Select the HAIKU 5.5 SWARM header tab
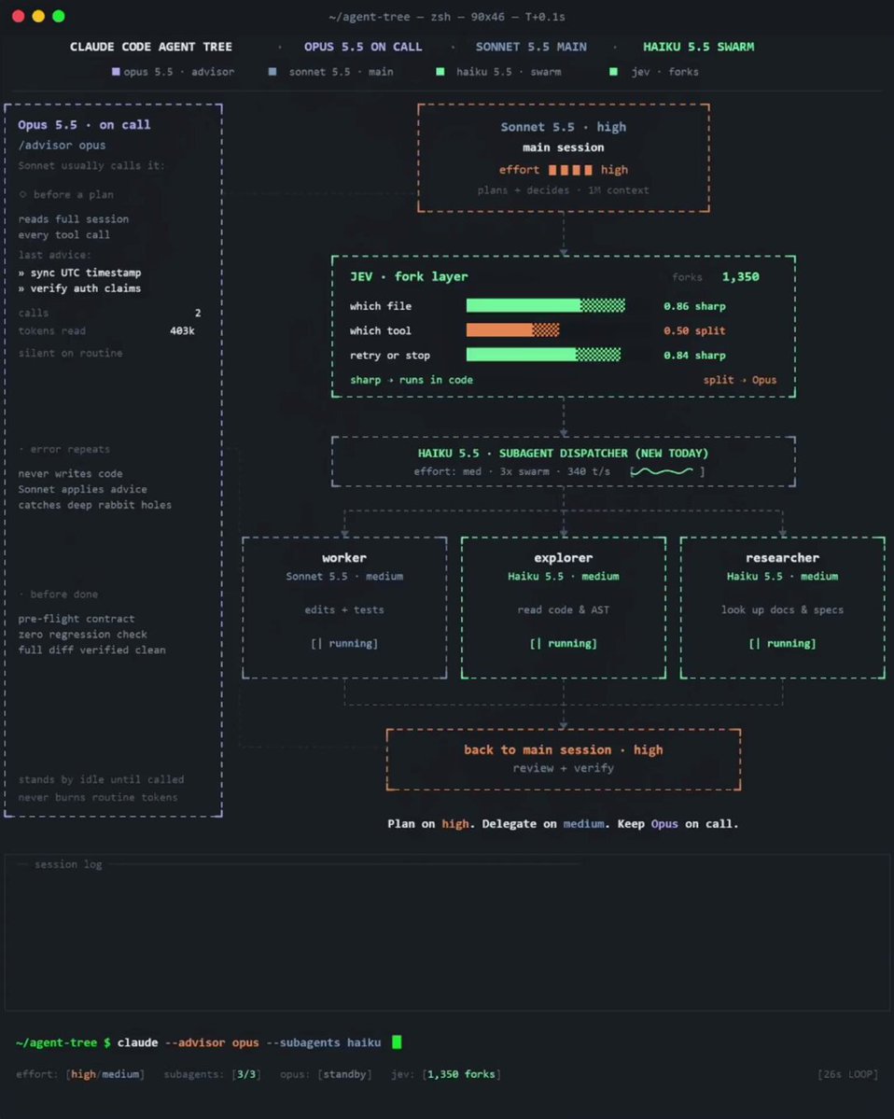This screenshot has width=894, height=1119. click(x=699, y=47)
